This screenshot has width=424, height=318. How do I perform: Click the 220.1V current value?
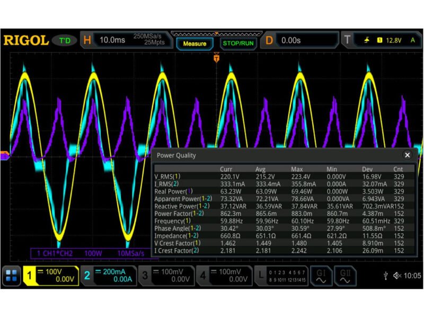click(x=229, y=176)
